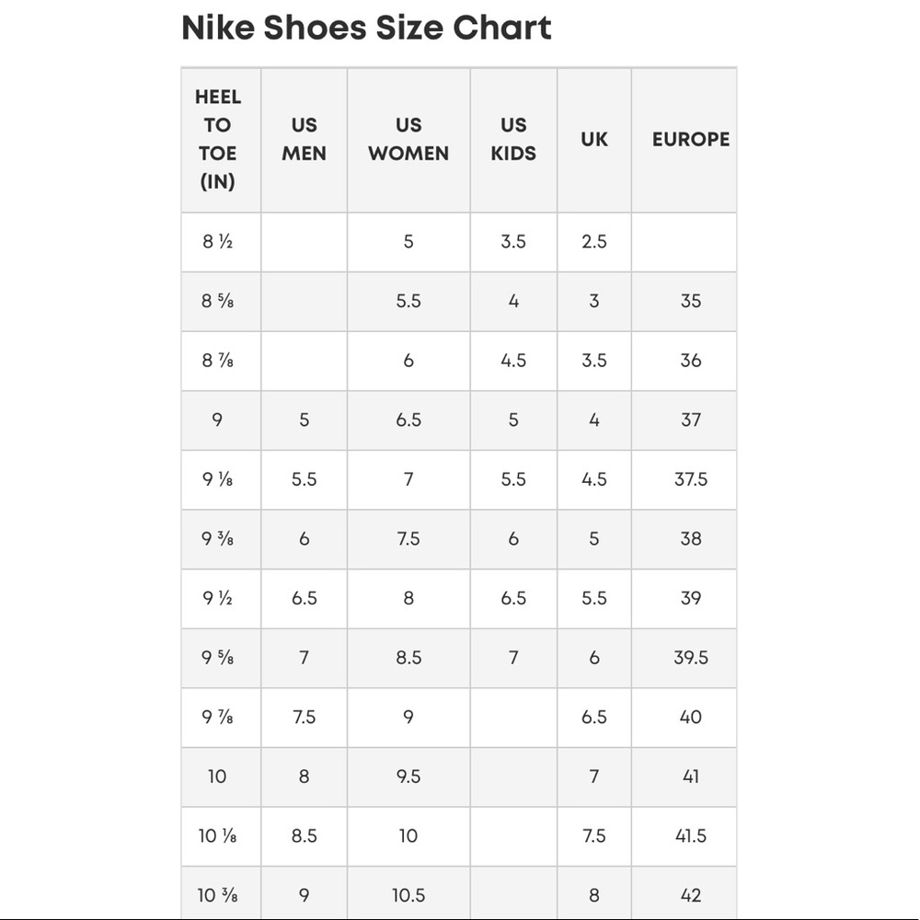Select the US Women size 8.5 cell
The height and width of the screenshot is (920, 920).
pyautogui.click(x=408, y=658)
